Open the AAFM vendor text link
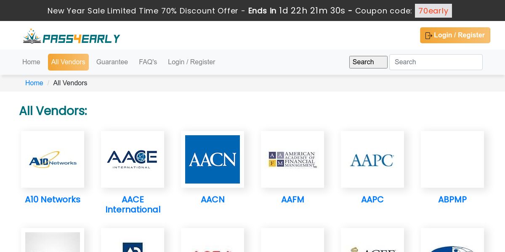Image resolution: width=505 pixels, height=252 pixels. pos(292,199)
